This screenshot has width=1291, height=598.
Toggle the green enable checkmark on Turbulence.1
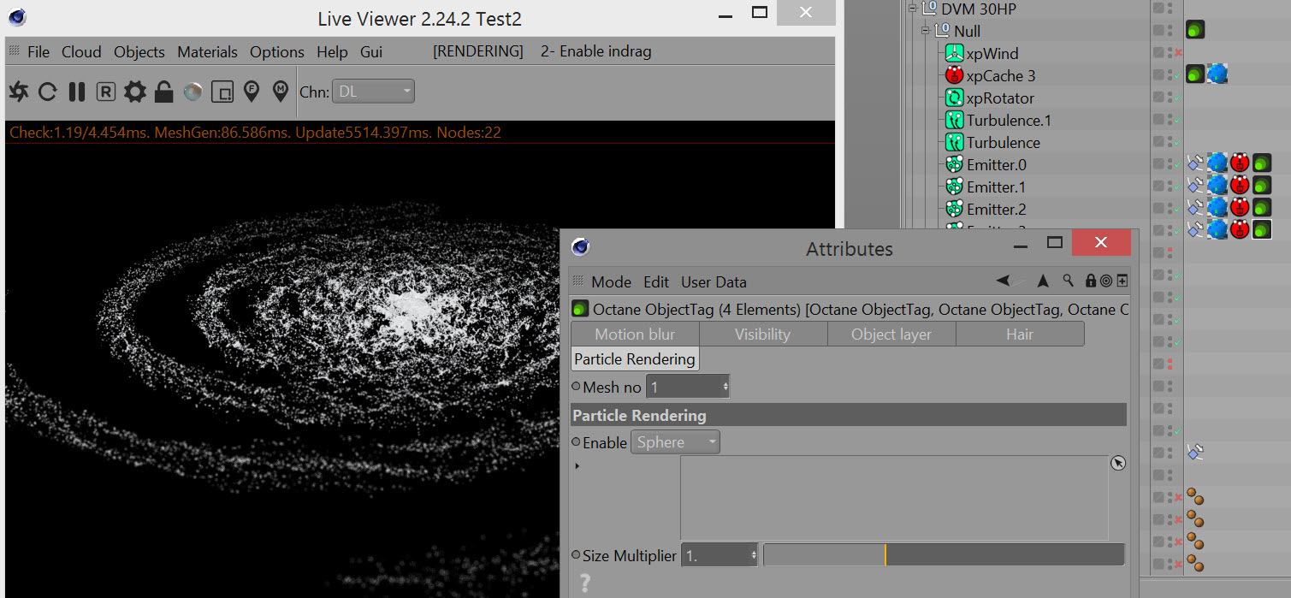pos(1178,120)
